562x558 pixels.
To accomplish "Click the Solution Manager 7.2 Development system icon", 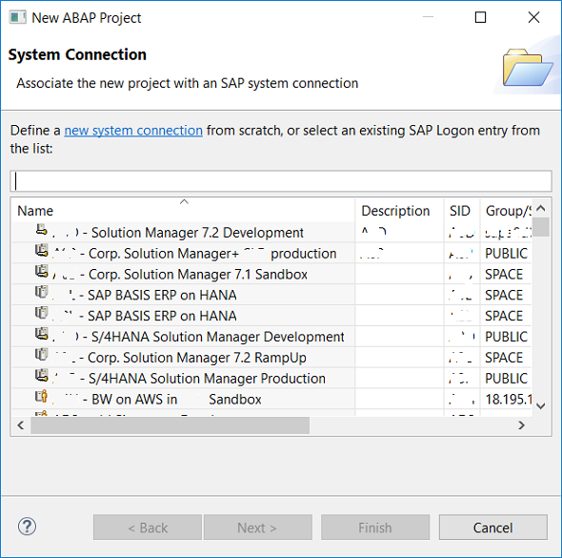I will click(x=42, y=230).
